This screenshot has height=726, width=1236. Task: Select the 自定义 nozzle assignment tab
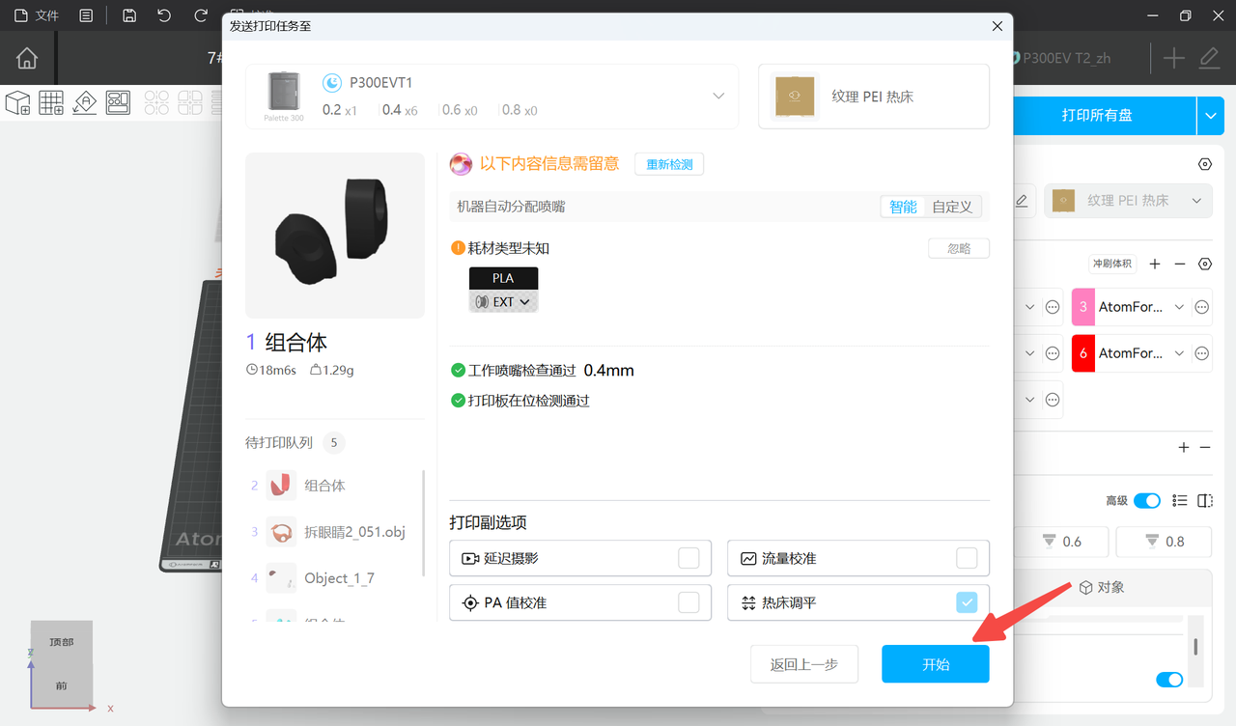(x=952, y=207)
